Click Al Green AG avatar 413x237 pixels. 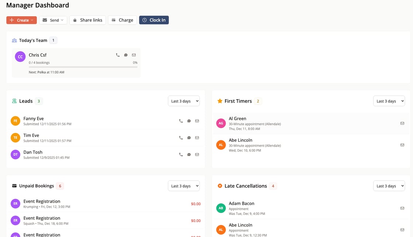click(x=221, y=123)
